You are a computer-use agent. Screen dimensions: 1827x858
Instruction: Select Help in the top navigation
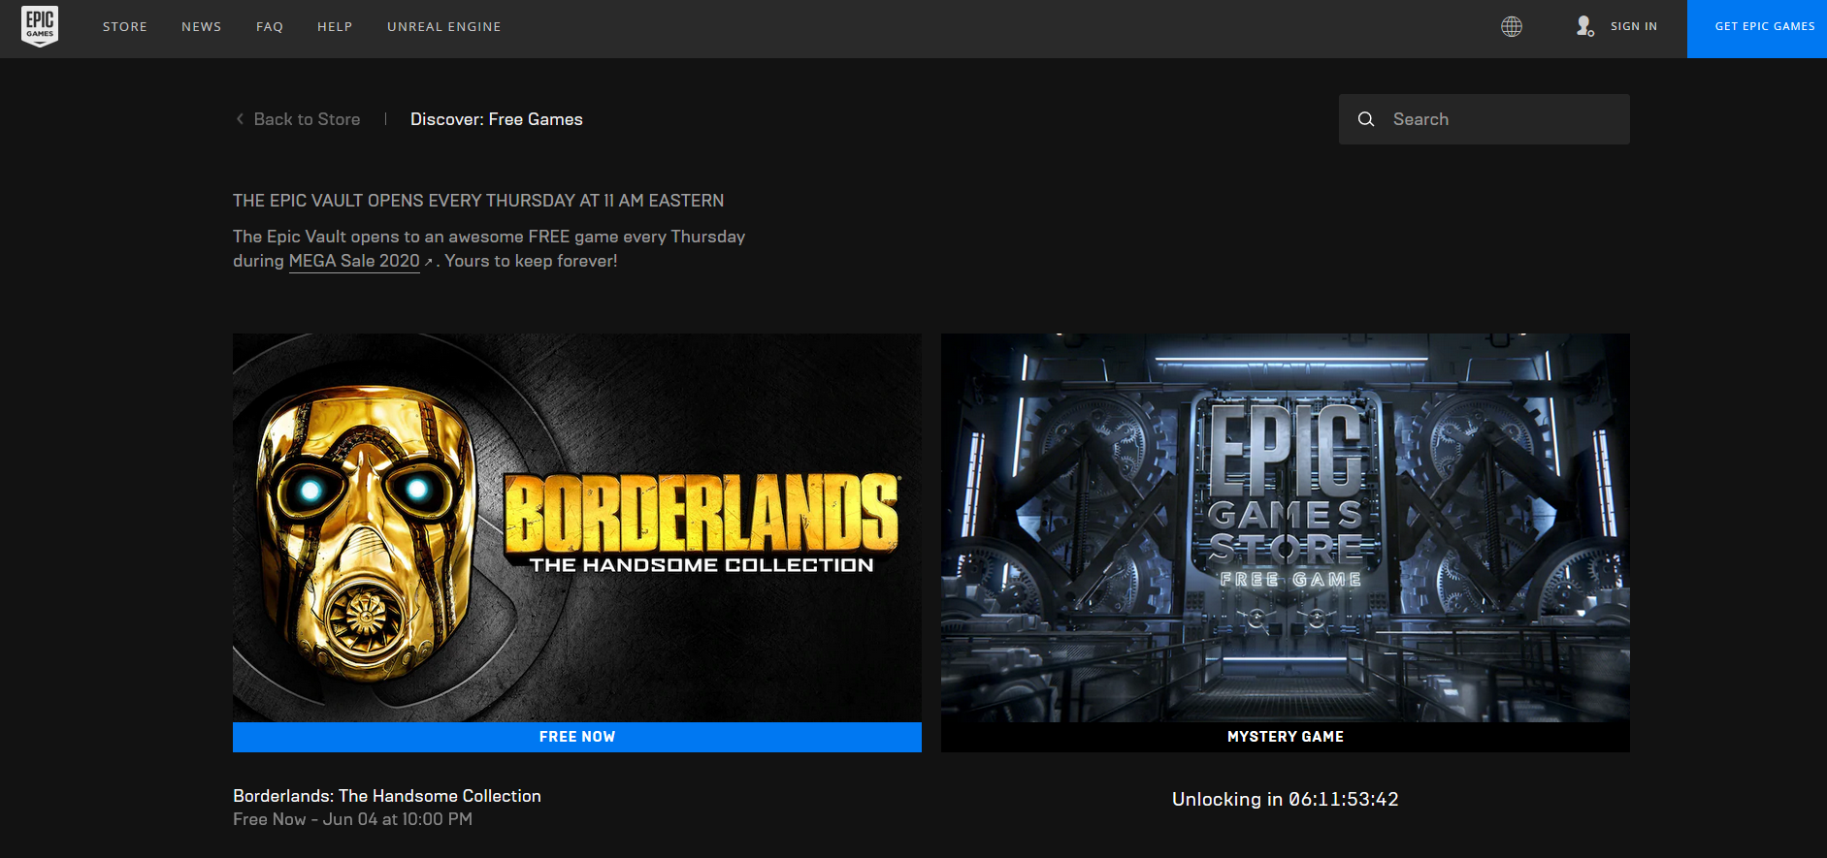(335, 26)
